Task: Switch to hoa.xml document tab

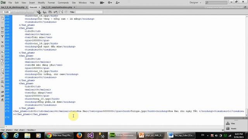Action: [33, 7]
